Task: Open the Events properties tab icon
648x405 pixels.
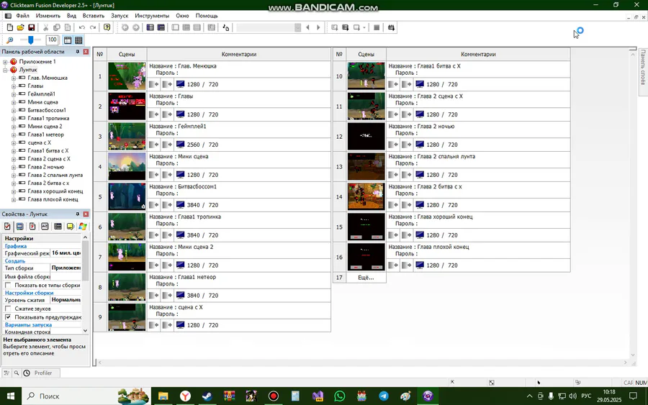Action: (58, 226)
